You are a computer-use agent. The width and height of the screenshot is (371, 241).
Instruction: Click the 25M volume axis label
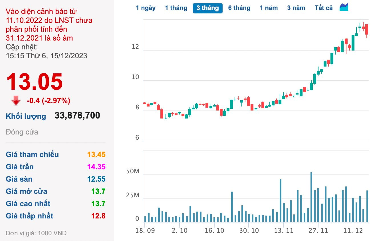pos(132,196)
